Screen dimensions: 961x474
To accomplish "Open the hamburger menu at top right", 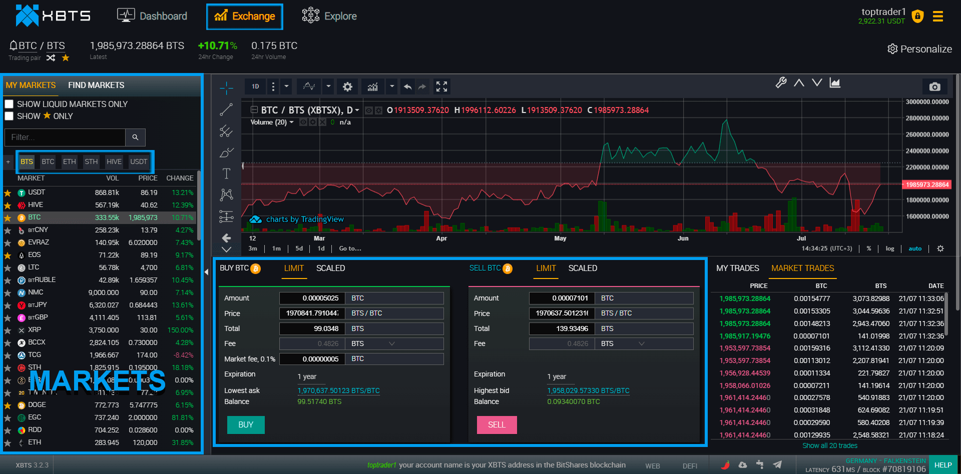I will pyautogui.click(x=938, y=16).
